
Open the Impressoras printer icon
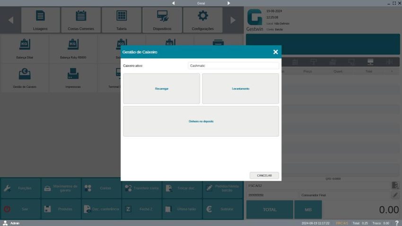click(x=73, y=74)
